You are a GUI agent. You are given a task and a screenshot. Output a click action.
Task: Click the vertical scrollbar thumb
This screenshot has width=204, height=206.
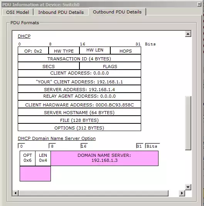[188, 123]
